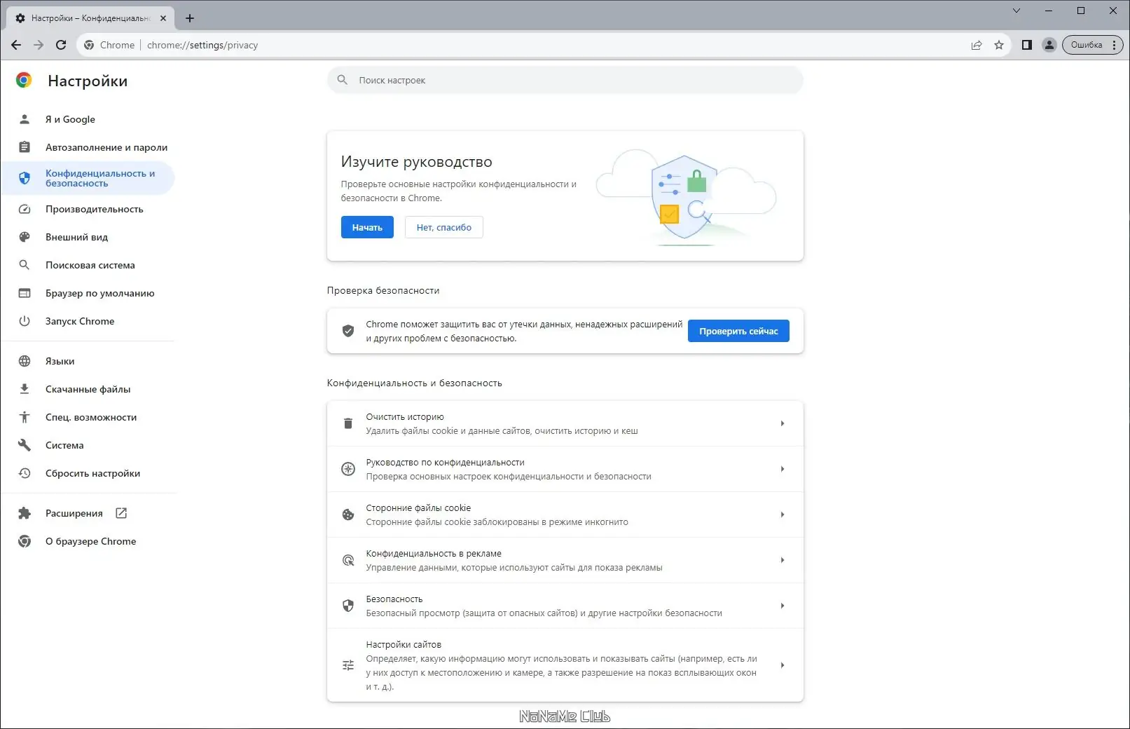The height and width of the screenshot is (729, 1130).
Task: Click Проверить сейчас to run safety check
Action: click(738, 330)
